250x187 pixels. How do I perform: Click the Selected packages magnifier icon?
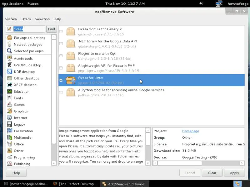(10, 51)
